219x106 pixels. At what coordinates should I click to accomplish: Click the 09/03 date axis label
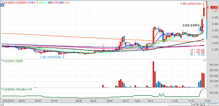click(110, 101)
